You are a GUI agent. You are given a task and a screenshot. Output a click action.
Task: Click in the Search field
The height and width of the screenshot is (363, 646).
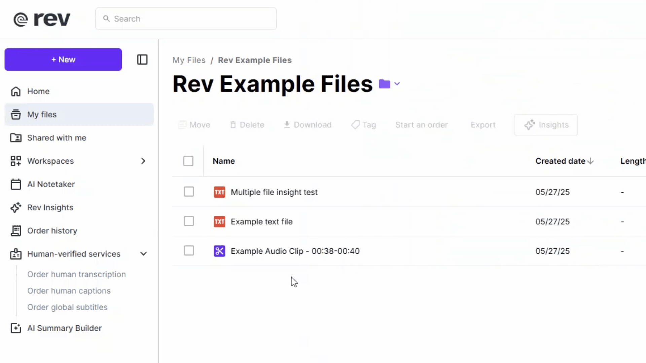point(186,19)
